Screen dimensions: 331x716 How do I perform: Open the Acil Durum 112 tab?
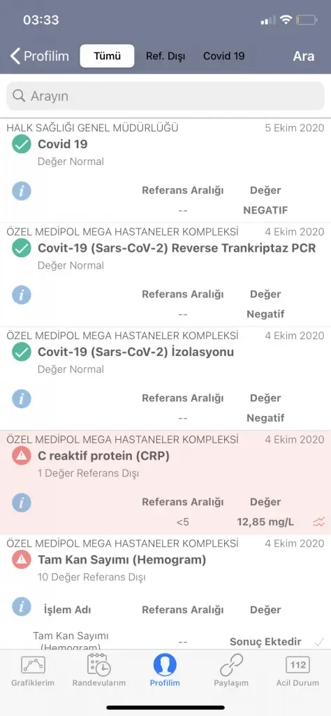[297, 671]
